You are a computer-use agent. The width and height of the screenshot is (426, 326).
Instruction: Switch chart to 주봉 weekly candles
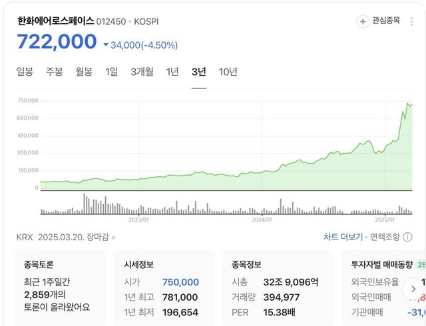tap(55, 72)
